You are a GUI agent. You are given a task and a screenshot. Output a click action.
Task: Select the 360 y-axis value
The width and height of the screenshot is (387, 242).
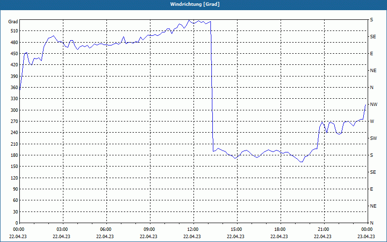(x=15, y=88)
